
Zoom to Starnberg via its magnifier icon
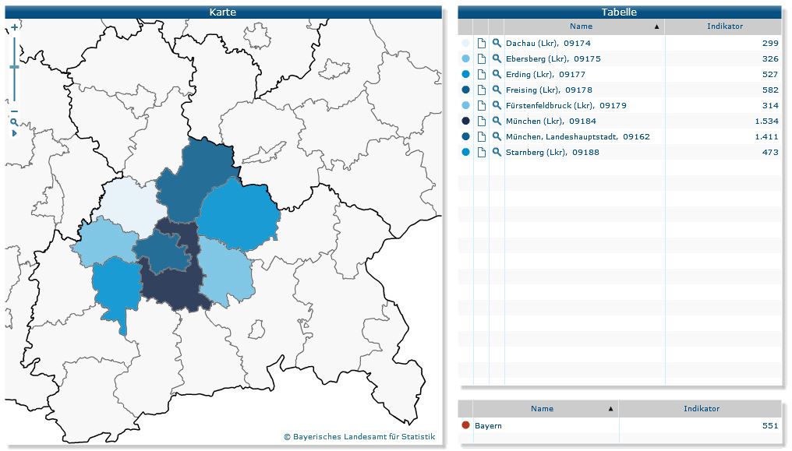click(x=497, y=153)
